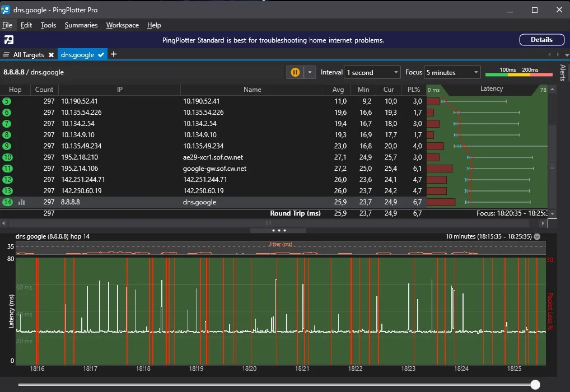570x392 pixels.
Task: Sort the table by PL% column header
Action: 413,90
